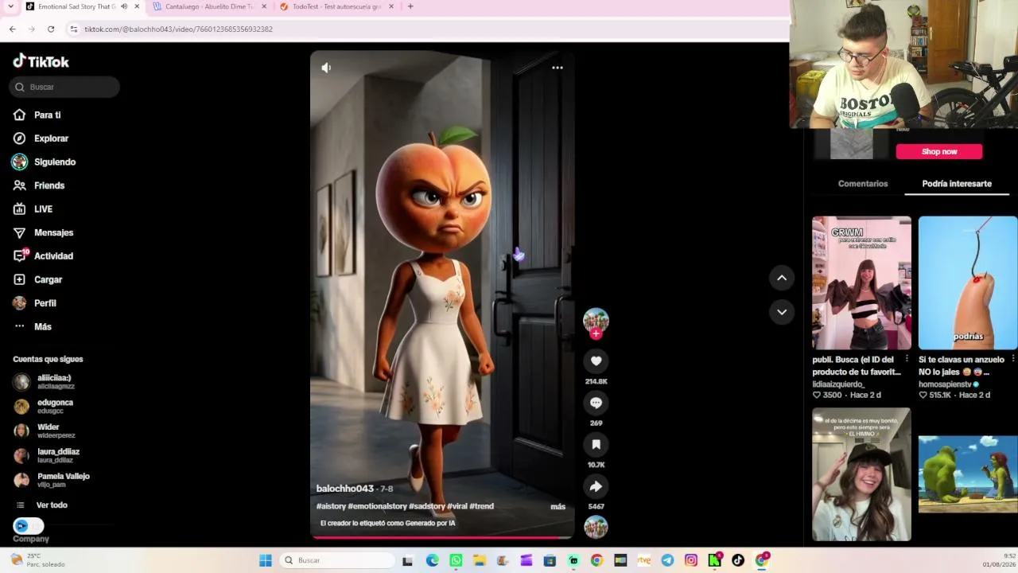Mute the TikTok tab via its speaker icon
The height and width of the screenshot is (573, 1018).
coord(124,6)
